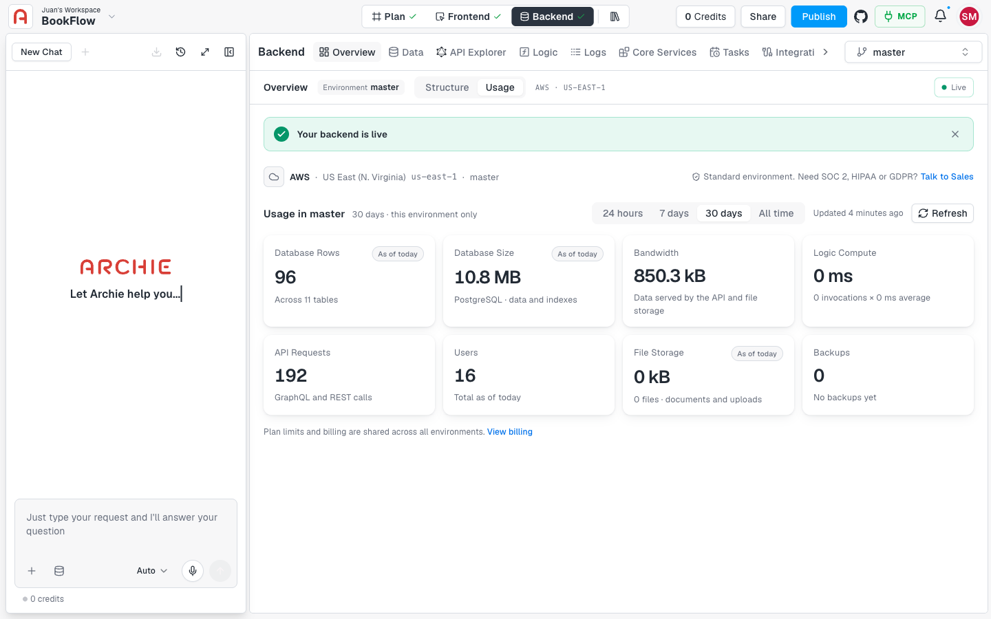Attach a file with the plus icon
The width and height of the screenshot is (991, 619).
tap(32, 571)
